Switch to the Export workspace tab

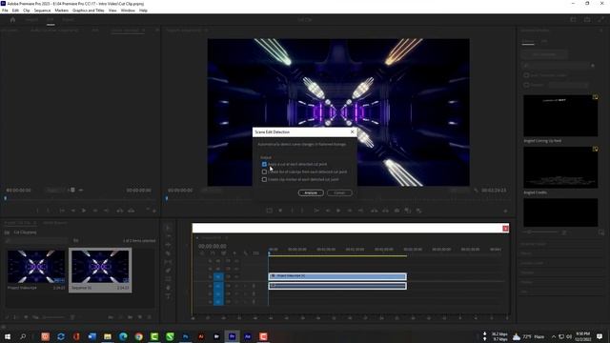click(x=68, y=20)
